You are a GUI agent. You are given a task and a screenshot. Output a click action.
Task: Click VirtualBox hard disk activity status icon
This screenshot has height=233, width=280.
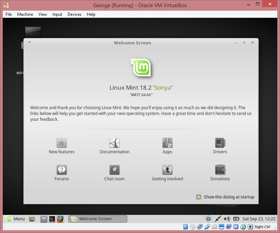185,227
